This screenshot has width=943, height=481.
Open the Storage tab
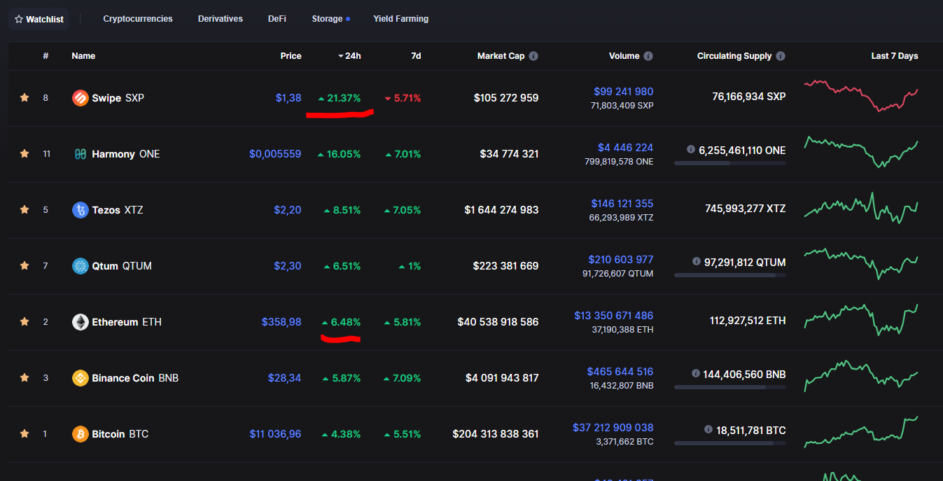pos(330,19)
